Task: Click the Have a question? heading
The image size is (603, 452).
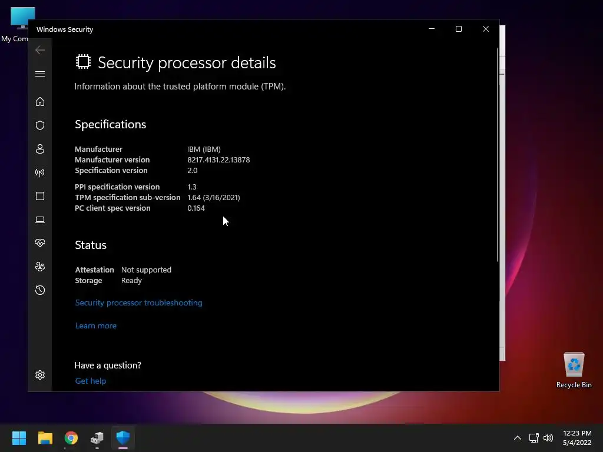Action: (x=108, y=365)
